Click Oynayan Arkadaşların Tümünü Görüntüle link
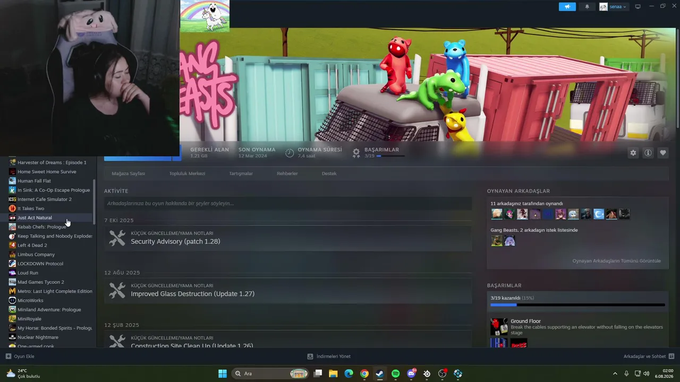The image size is (680, 382). pos(617,261)
